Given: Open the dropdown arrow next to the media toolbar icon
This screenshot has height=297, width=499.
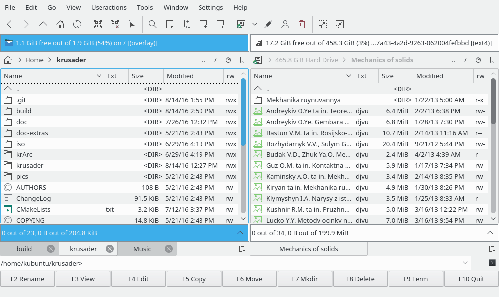Looking at the screenshot, I should coord(255,24).
